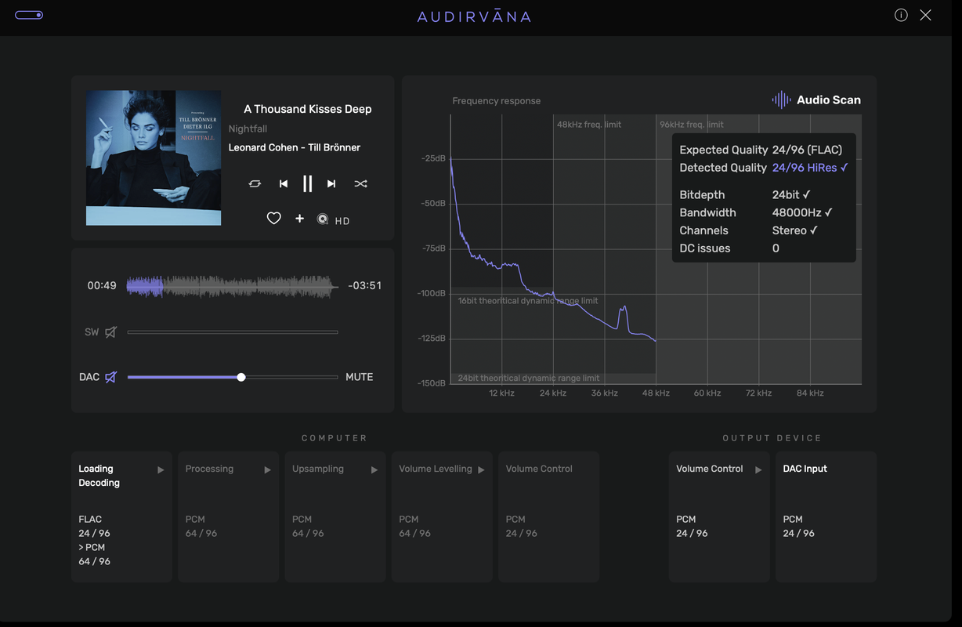Screen dimensions: 962x627
Task: Expand the Loading Decoding stage arrow
Action: click(x=161, y=470)
